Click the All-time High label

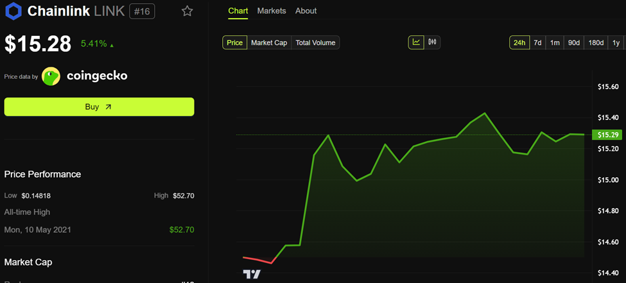point(27,212)
